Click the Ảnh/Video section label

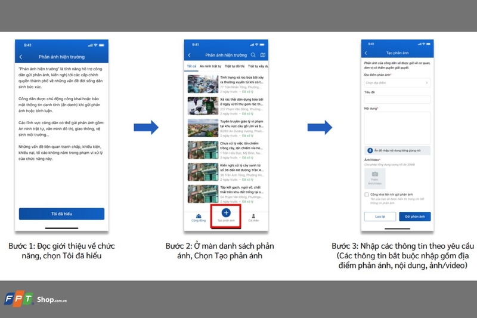tap(372, 160)
